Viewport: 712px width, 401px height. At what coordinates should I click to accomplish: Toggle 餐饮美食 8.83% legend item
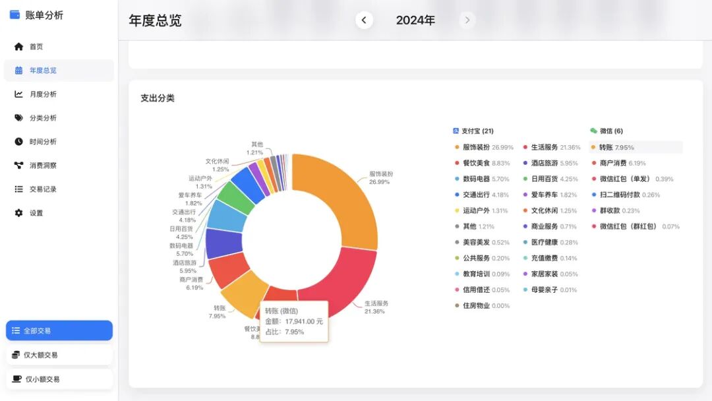point(482,163)
